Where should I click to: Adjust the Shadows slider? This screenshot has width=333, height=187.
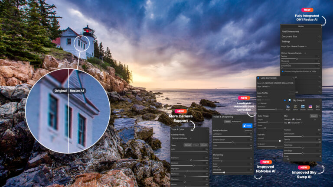pyautogui.click(x=185, y=182)
